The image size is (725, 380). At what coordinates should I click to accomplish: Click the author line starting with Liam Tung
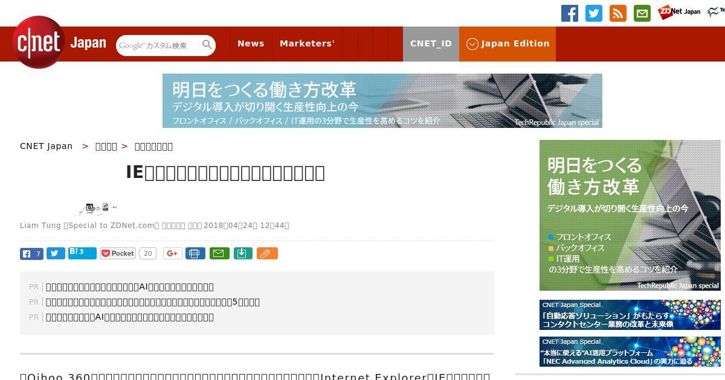click(x=155, y=226)
